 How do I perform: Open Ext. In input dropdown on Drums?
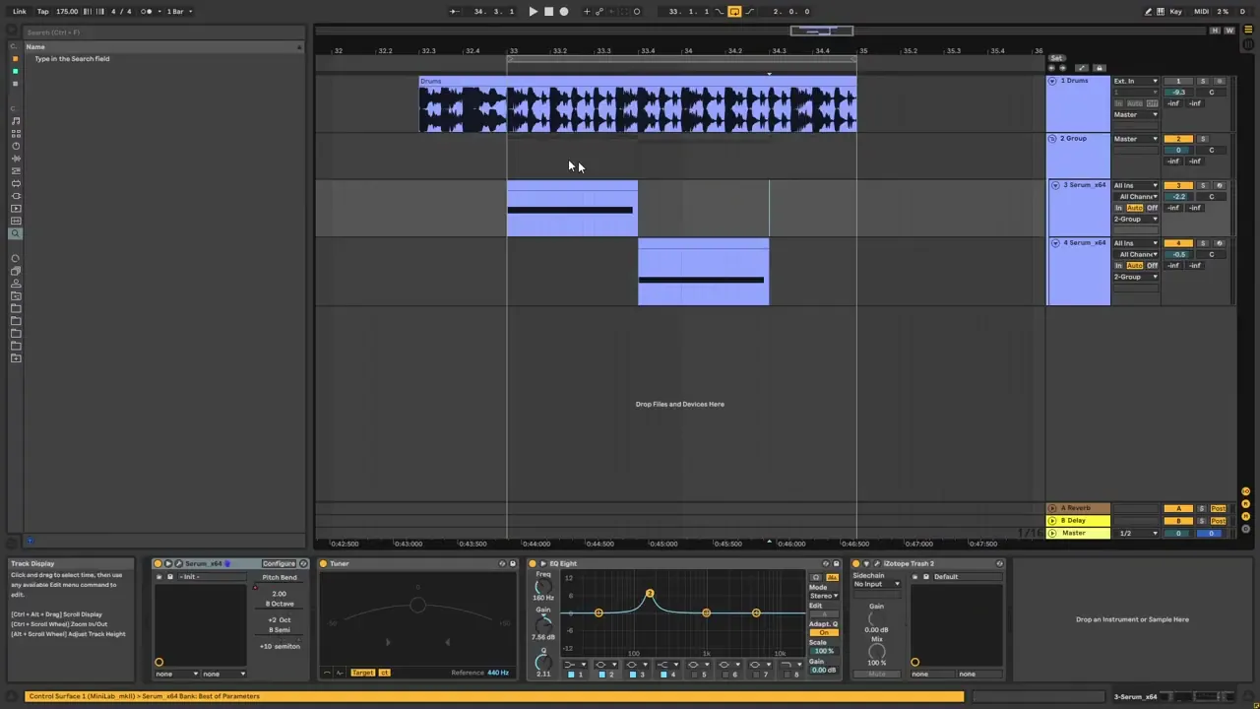click(1136, 81)
